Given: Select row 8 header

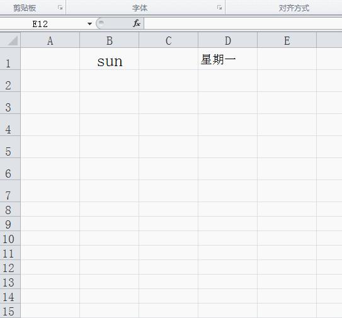Looking at the screenshot, I should pyautogui.click(x=10, y=209).
